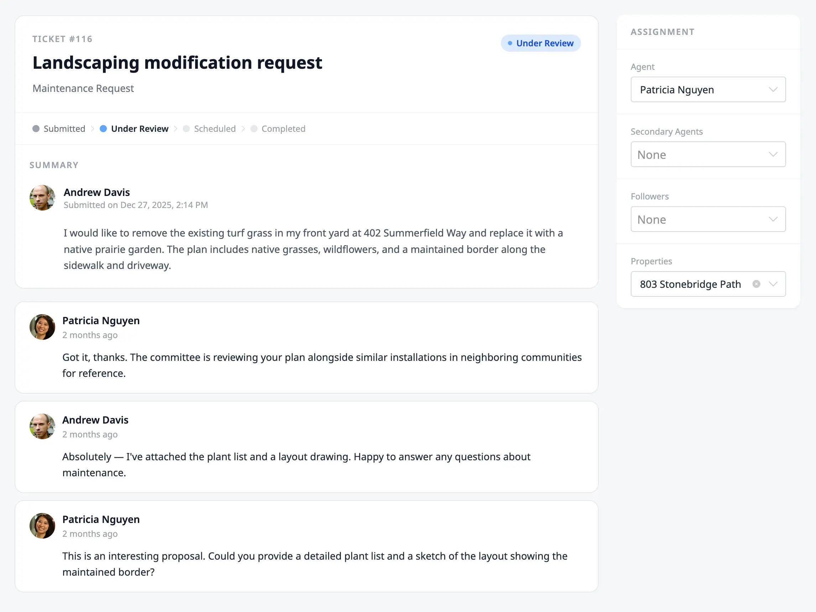Click the Under Review status badge
The width and height of the screenshot is (816, 612).
pos(540,43)
